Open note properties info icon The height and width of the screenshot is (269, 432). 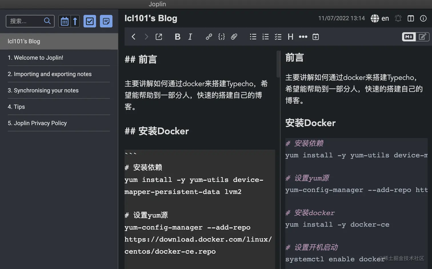(423, 18)
